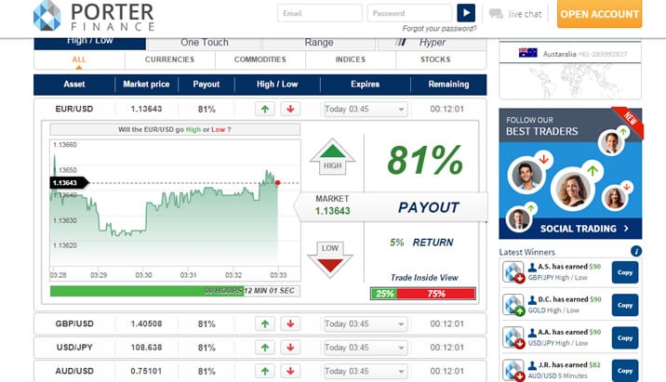Open AUD/USD expiry dropdown
666x382 pixels.
pos(366,372)
